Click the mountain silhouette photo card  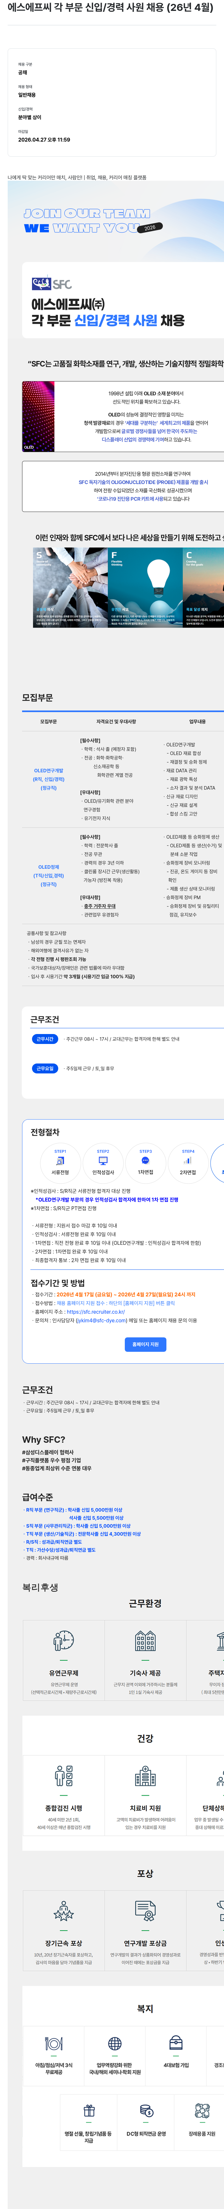click(204, 588)
